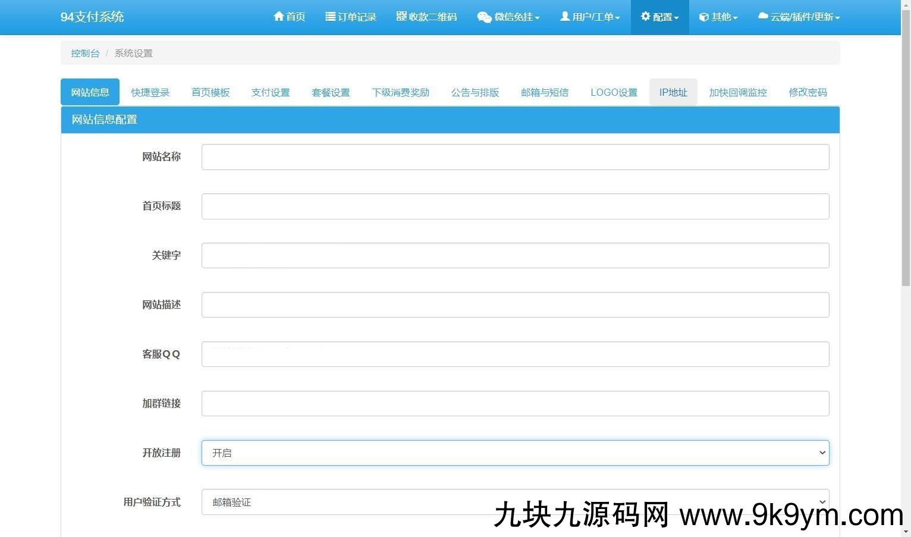This screenshot has height=537, width=911.
Task: Click the user/ticket person icon
Action: (564, 17)
